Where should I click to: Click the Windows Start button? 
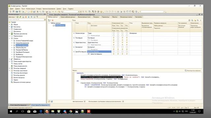coord(11,111)
